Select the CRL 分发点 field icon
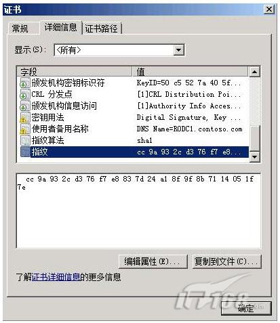The height and width of the screenshot is (323, 280). (x=25, y=94)
